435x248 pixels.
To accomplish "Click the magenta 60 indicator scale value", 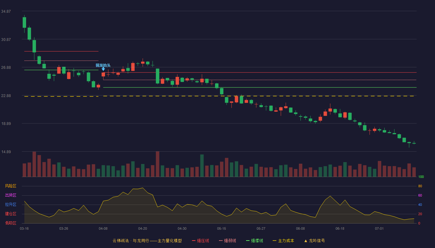I will (x=420, y=195).
